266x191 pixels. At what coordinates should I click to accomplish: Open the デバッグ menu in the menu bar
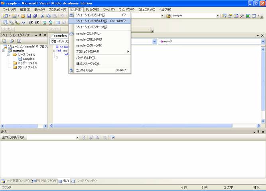[x=92, y=9]
